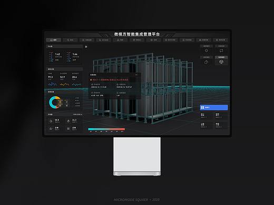This screenshot has width=274, height=205.
Task: Open the red alarm message text
Action: click(x=111, y=80)
